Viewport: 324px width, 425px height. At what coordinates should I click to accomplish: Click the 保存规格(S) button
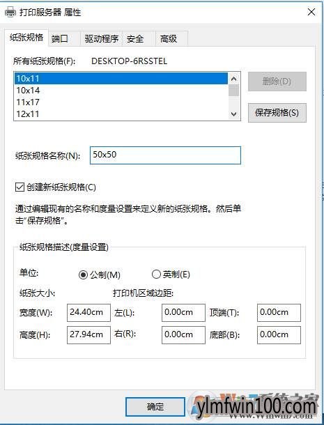tap(277, 113)
